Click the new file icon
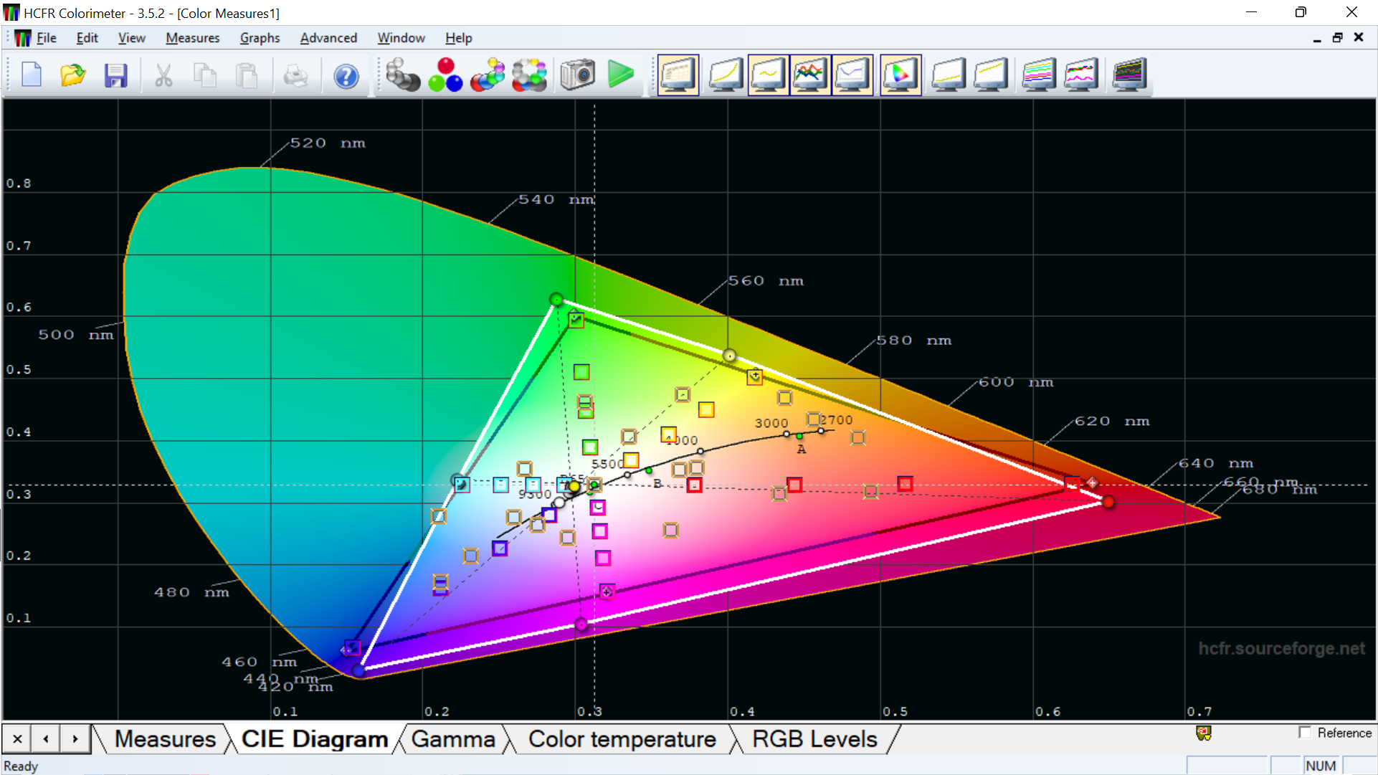This screenshot has height=775, width=1378. (x=29, y=76)
